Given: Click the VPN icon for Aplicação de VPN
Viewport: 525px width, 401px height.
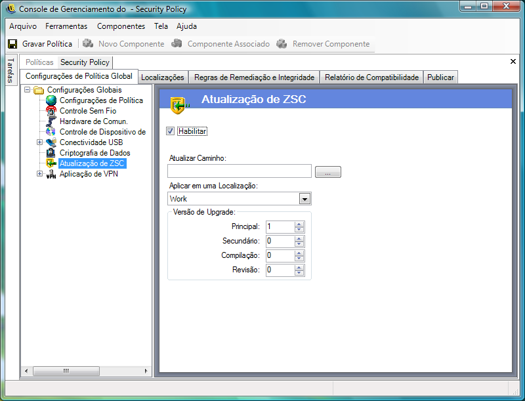Looking at the screenshot, I should coord(51,174).
